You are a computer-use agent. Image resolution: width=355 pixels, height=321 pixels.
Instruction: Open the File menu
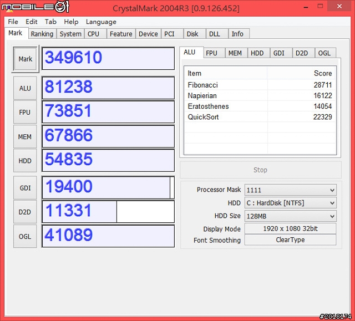[x=13, y=22]
